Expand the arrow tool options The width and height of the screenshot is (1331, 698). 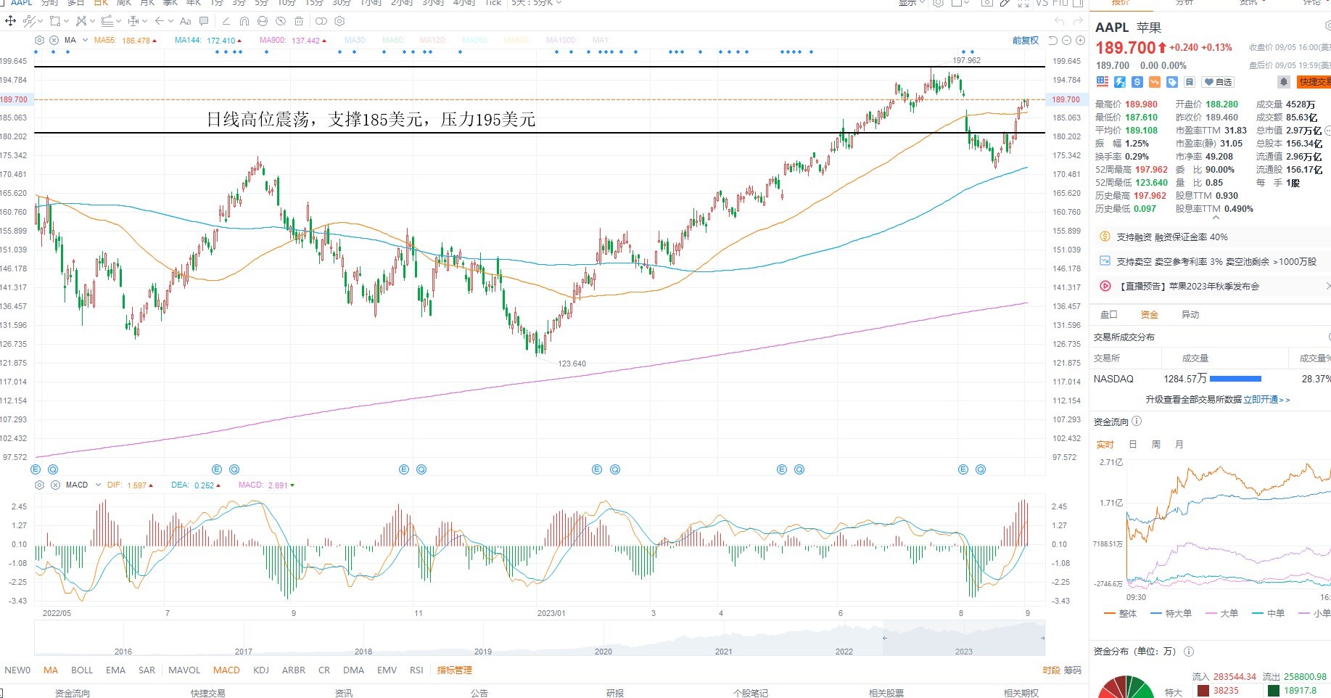[170, 21]
